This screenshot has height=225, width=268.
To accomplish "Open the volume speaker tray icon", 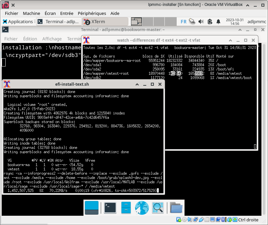I will pyautogui.click(x=201, y=22).
